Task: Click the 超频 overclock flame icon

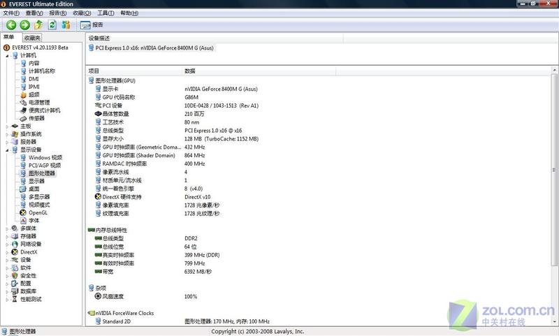Action: click(23, 94)
